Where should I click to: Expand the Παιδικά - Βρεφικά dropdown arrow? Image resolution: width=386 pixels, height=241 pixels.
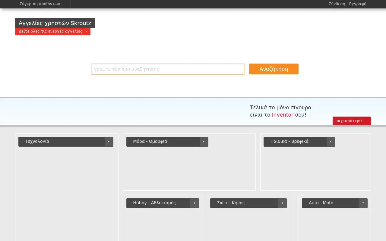331,142
